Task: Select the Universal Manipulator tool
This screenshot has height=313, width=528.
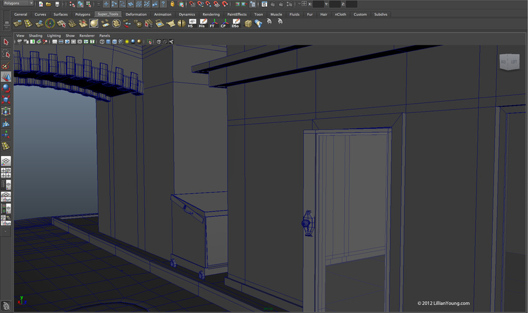Action: [6, 111]
